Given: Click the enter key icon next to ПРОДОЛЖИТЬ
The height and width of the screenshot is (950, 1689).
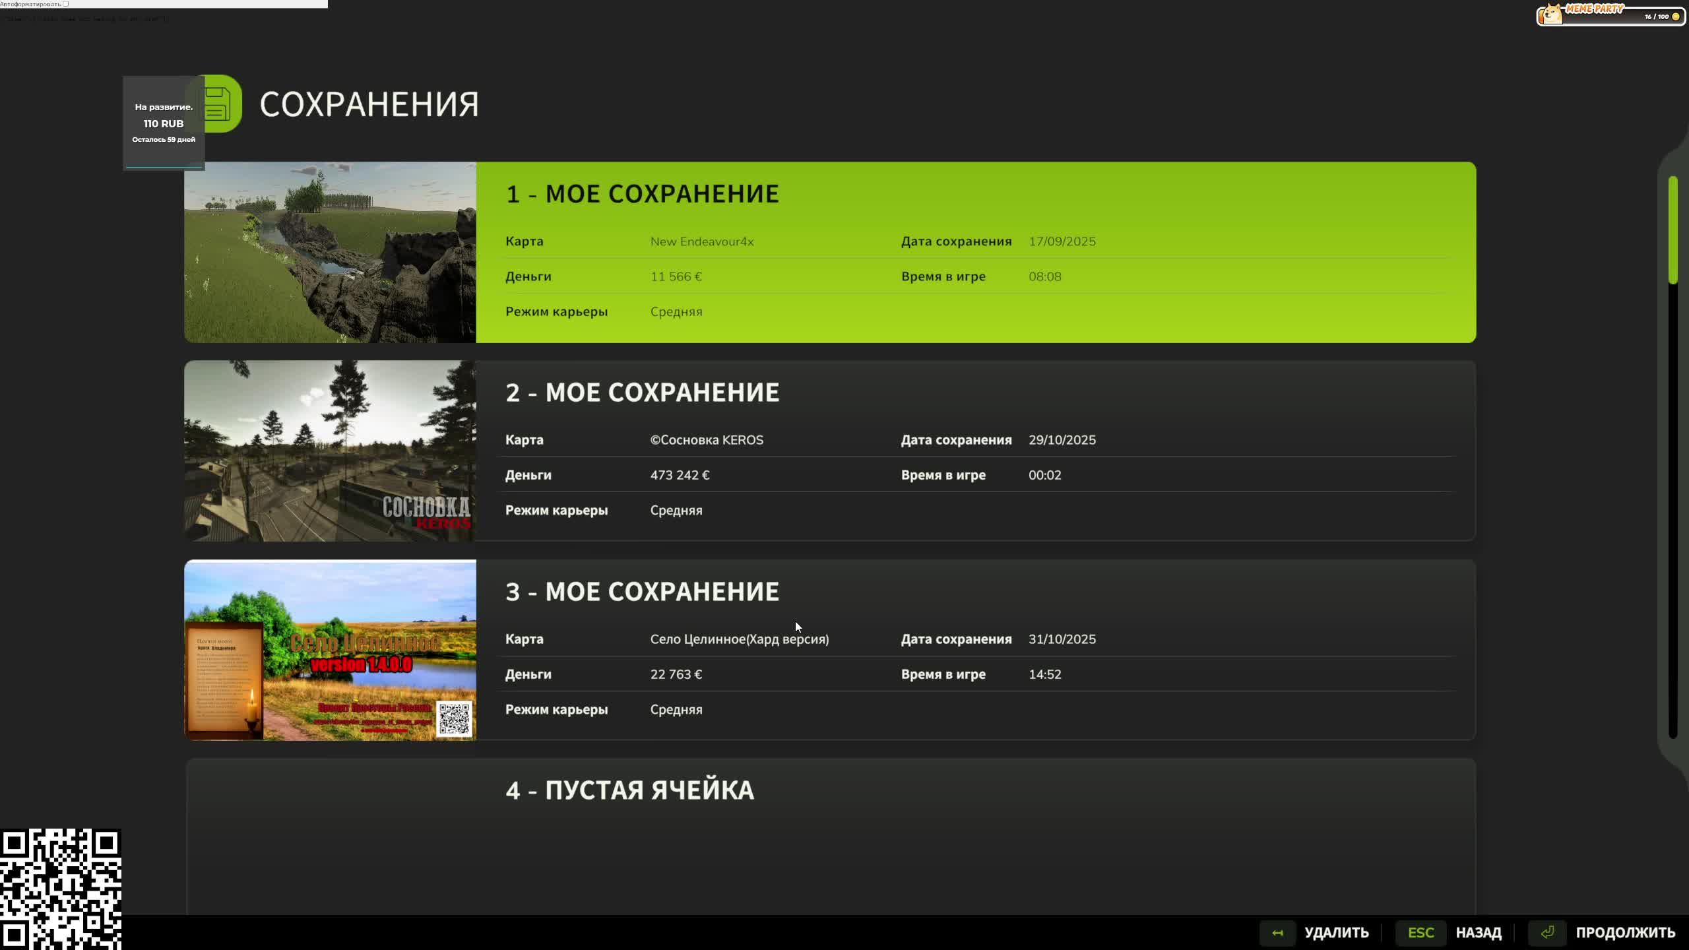Looking at the screenshot, I should [x=1547, y=932].
